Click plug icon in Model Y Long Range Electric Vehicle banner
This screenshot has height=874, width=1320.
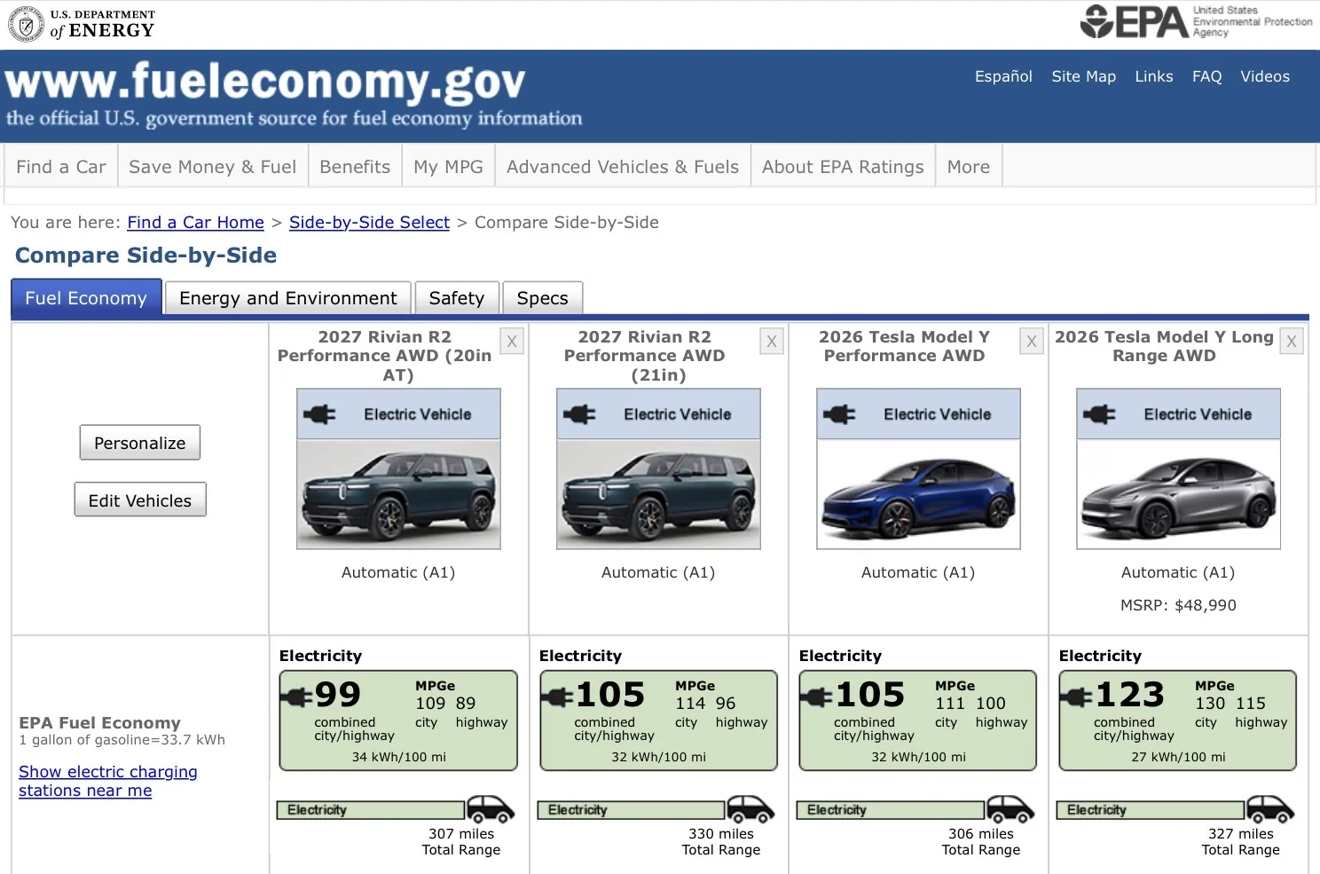pos(1099,414)
